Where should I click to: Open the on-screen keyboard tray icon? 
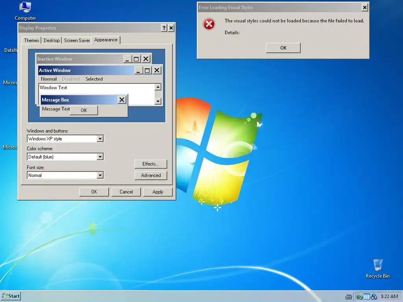coord(349,296)
